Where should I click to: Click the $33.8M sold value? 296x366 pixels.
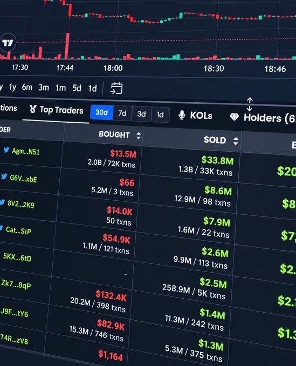coord(217,160)
